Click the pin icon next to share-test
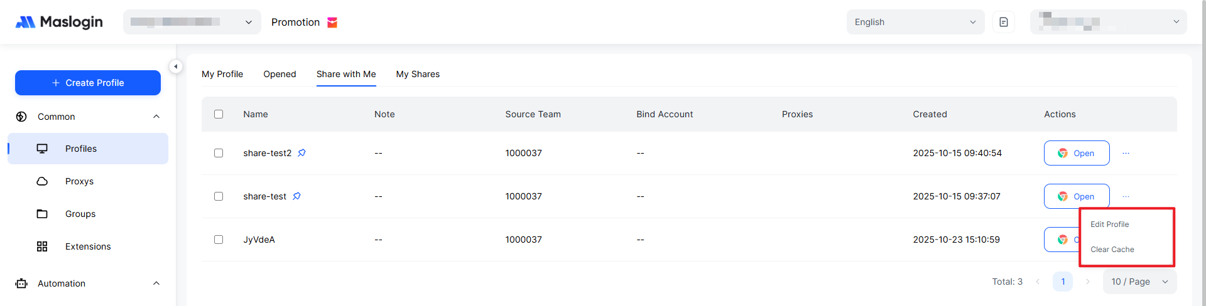The width and height of the screenshot is (1206, 306). tap(296, 196)
